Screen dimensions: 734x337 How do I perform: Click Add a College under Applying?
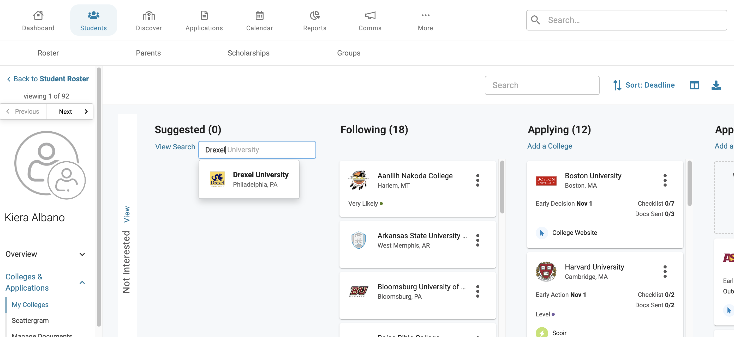pyautogui.click(x=549, y=146)
